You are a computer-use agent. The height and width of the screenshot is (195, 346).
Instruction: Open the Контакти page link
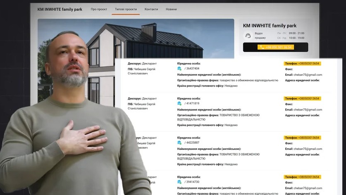(151, 9)
